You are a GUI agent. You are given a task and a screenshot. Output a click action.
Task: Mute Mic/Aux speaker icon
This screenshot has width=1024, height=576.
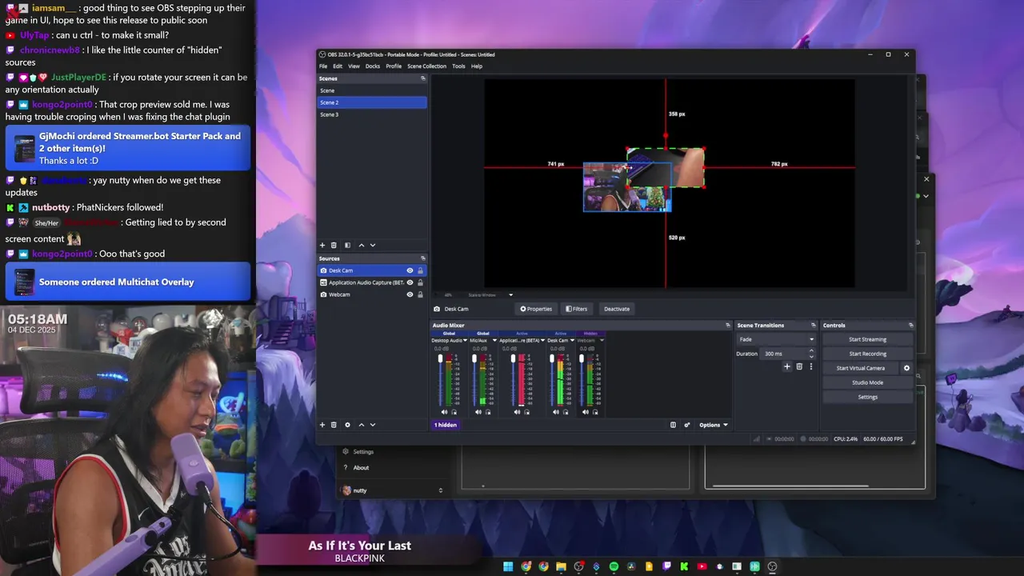click(478, 412)
